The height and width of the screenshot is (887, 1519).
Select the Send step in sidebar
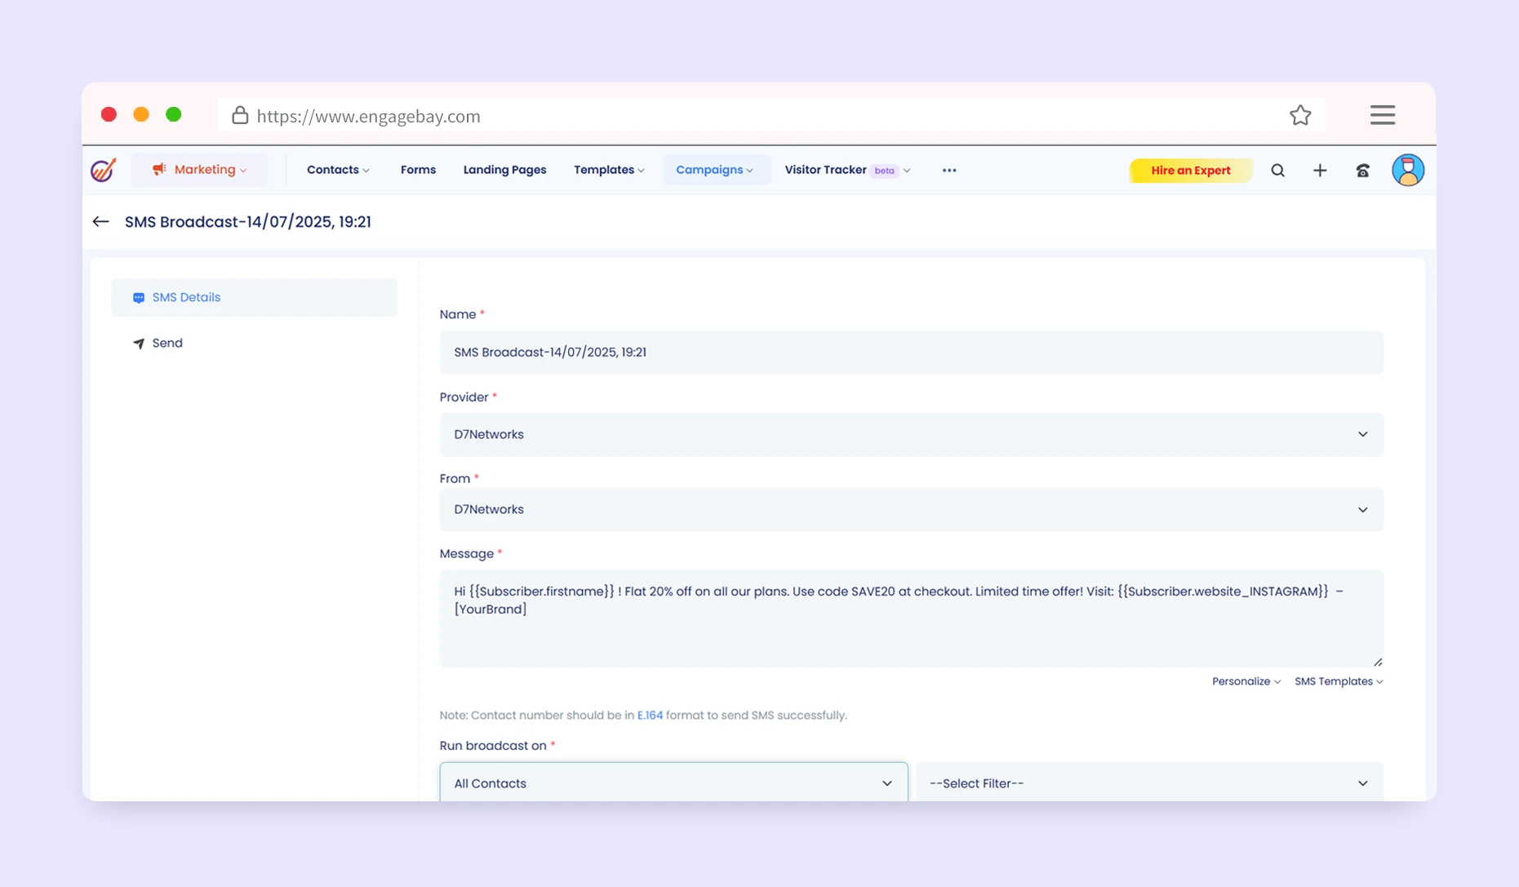click(x=167, y=344)
